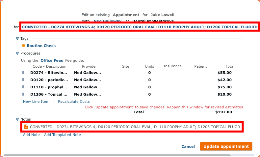The width and height of the screenshot is (260, 157).
Task: Cancel editing the appointment
Action: tap(188, 146)
